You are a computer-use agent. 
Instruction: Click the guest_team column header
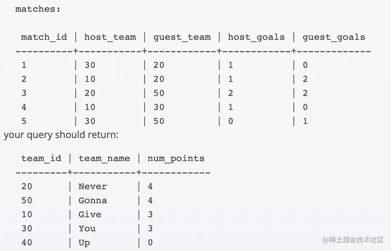coord(181,37)
